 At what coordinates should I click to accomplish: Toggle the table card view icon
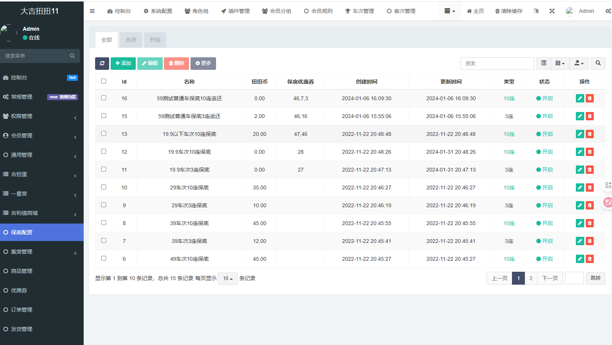click(544, 63)
